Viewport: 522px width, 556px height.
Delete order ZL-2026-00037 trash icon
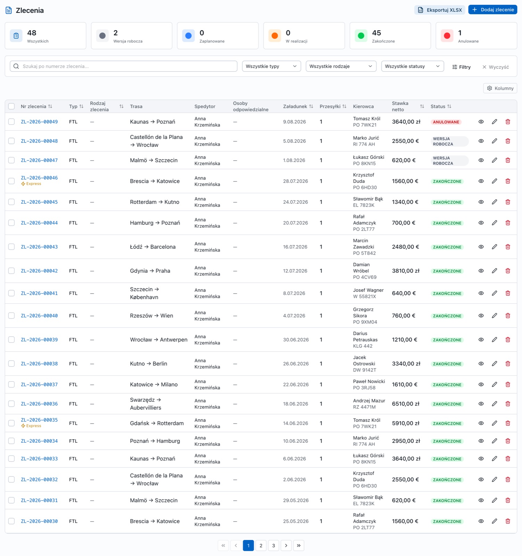point(508,384)
